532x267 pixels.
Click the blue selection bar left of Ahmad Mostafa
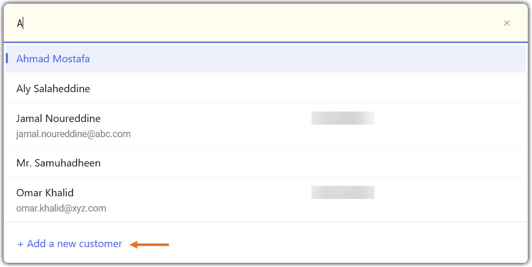pyautogui.click(x=7, y=58)
